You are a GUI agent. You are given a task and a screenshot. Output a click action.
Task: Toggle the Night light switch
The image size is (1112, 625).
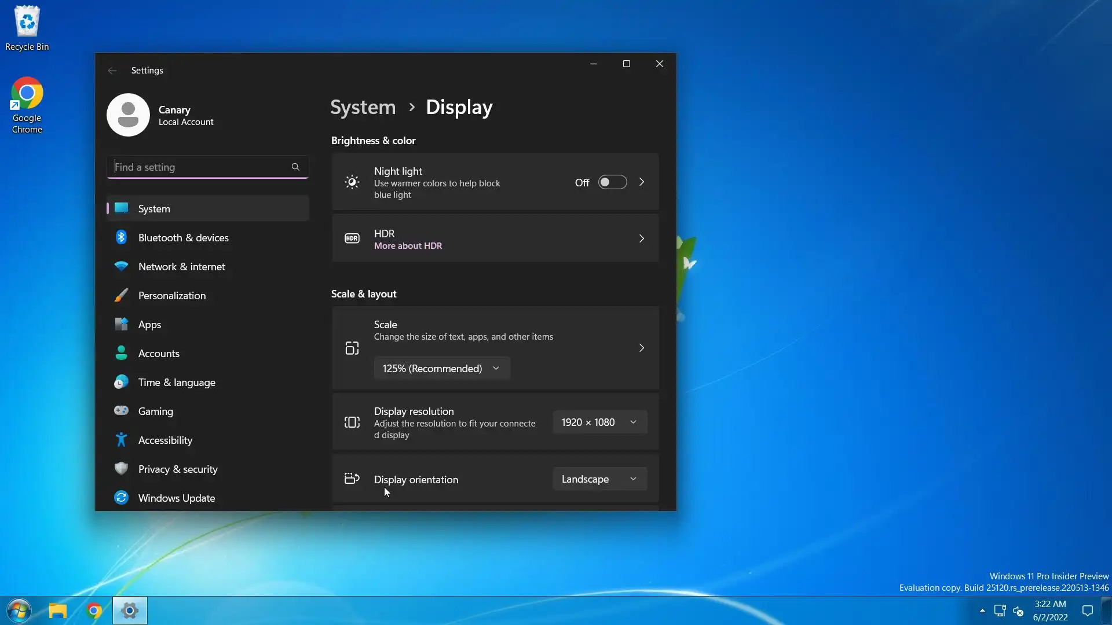pos(612,182)
